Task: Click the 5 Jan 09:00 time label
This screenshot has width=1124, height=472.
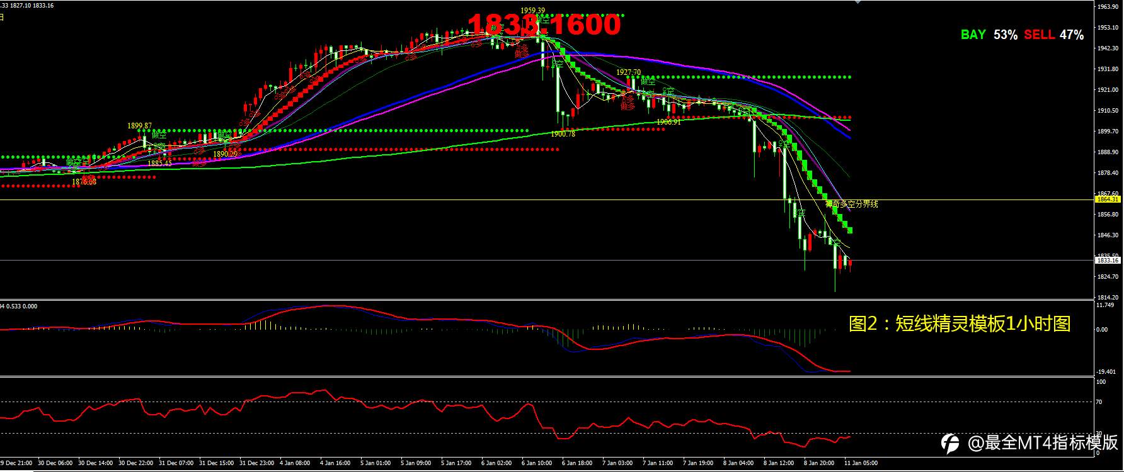Action: (x=416, y=463)
